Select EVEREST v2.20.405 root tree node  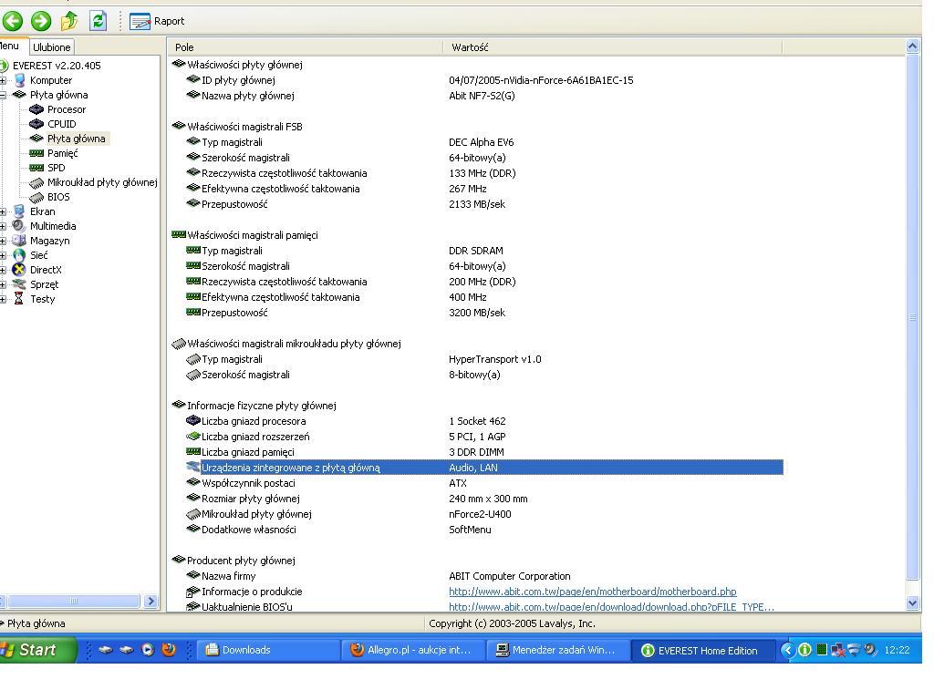coord(57,66)
